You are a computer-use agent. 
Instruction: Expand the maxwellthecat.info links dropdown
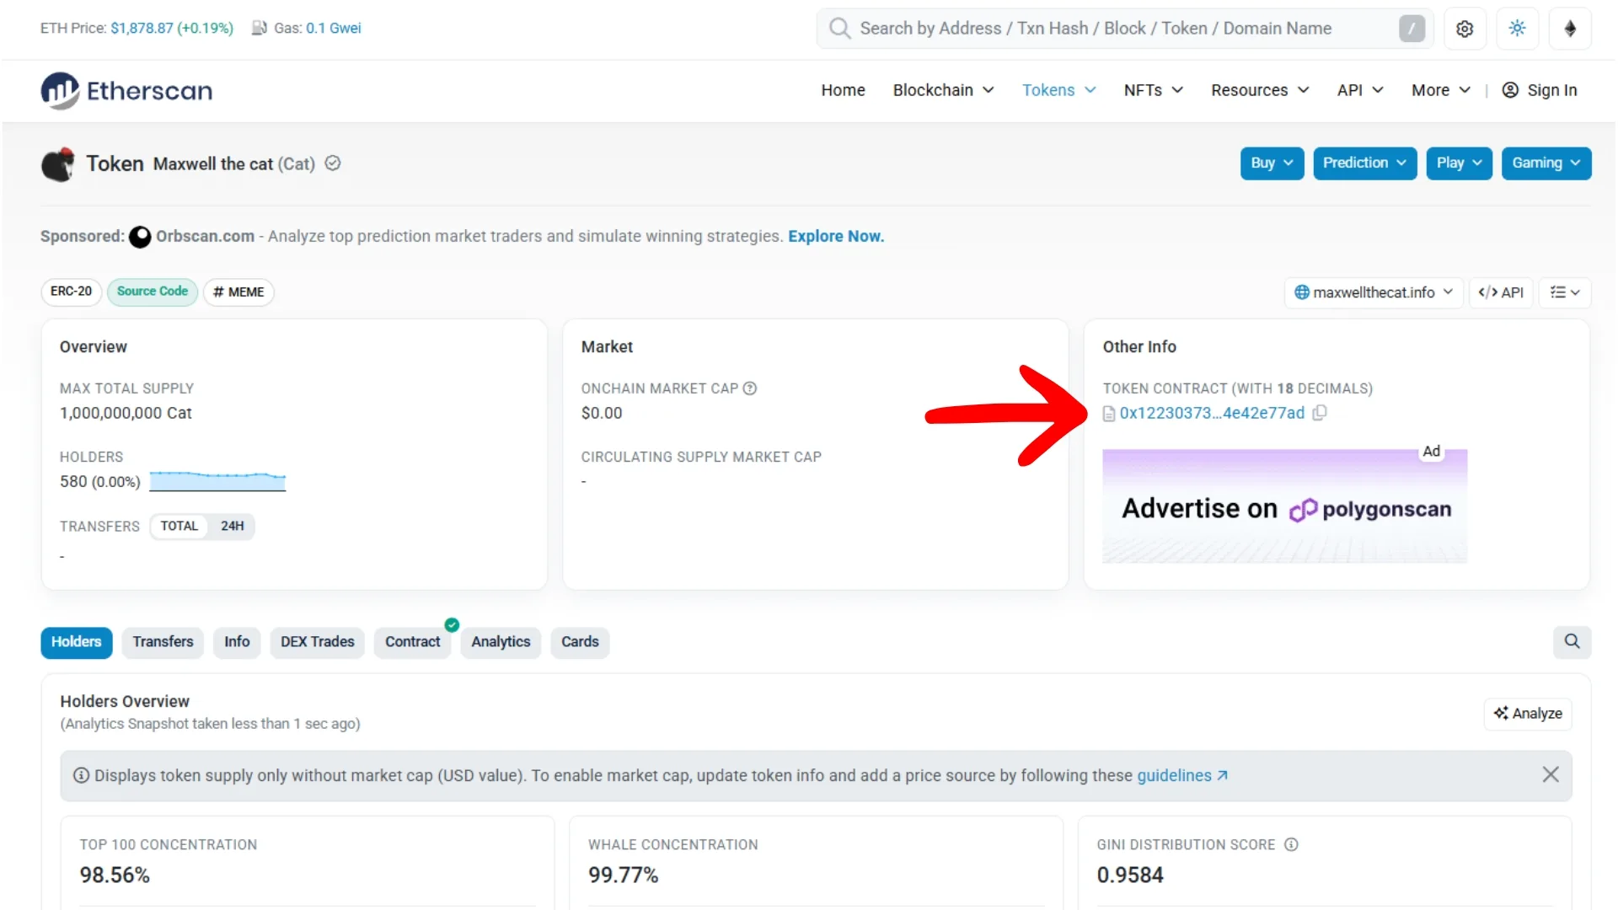(x=1374, y=292)
